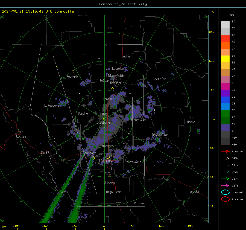Click the Hanna city label

click(191, 122)
